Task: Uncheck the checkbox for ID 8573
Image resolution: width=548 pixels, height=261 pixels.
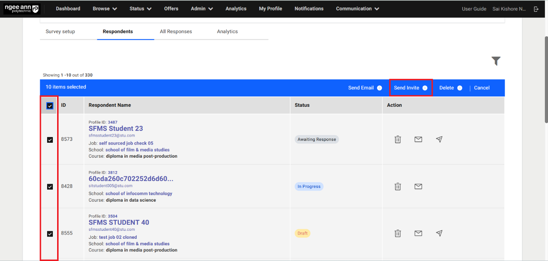Action: pyautogui.click(x=50, y=140)
